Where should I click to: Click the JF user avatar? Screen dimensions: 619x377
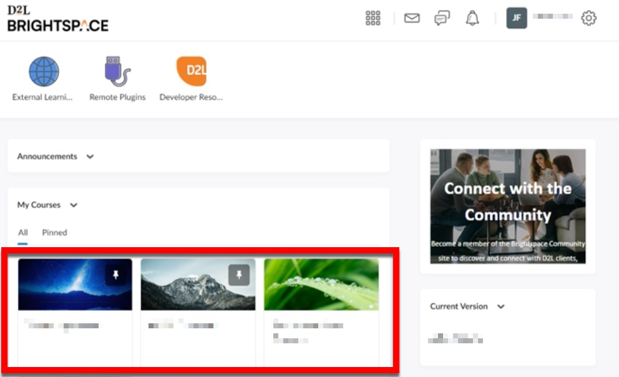pyautogui.click(x=517, y=18)
